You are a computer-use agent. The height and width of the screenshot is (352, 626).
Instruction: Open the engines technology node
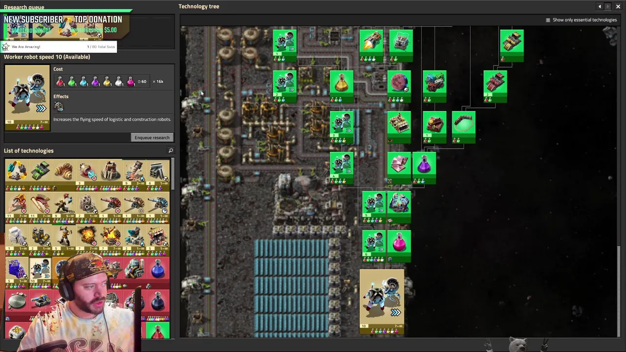pyautogui.click(x=435, y=87)
